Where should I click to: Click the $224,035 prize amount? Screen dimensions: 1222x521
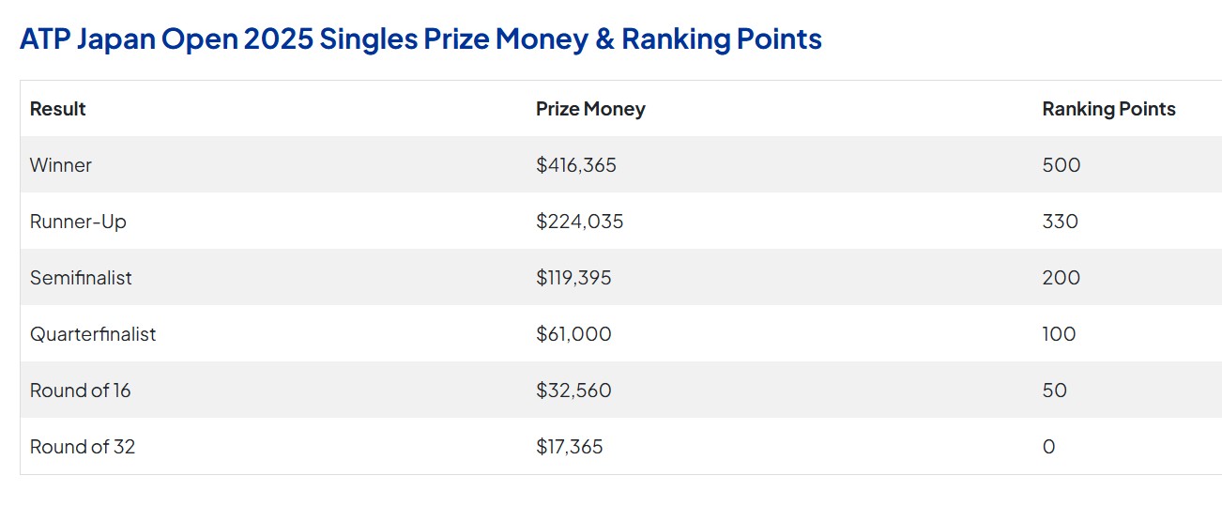click(579, 222)
